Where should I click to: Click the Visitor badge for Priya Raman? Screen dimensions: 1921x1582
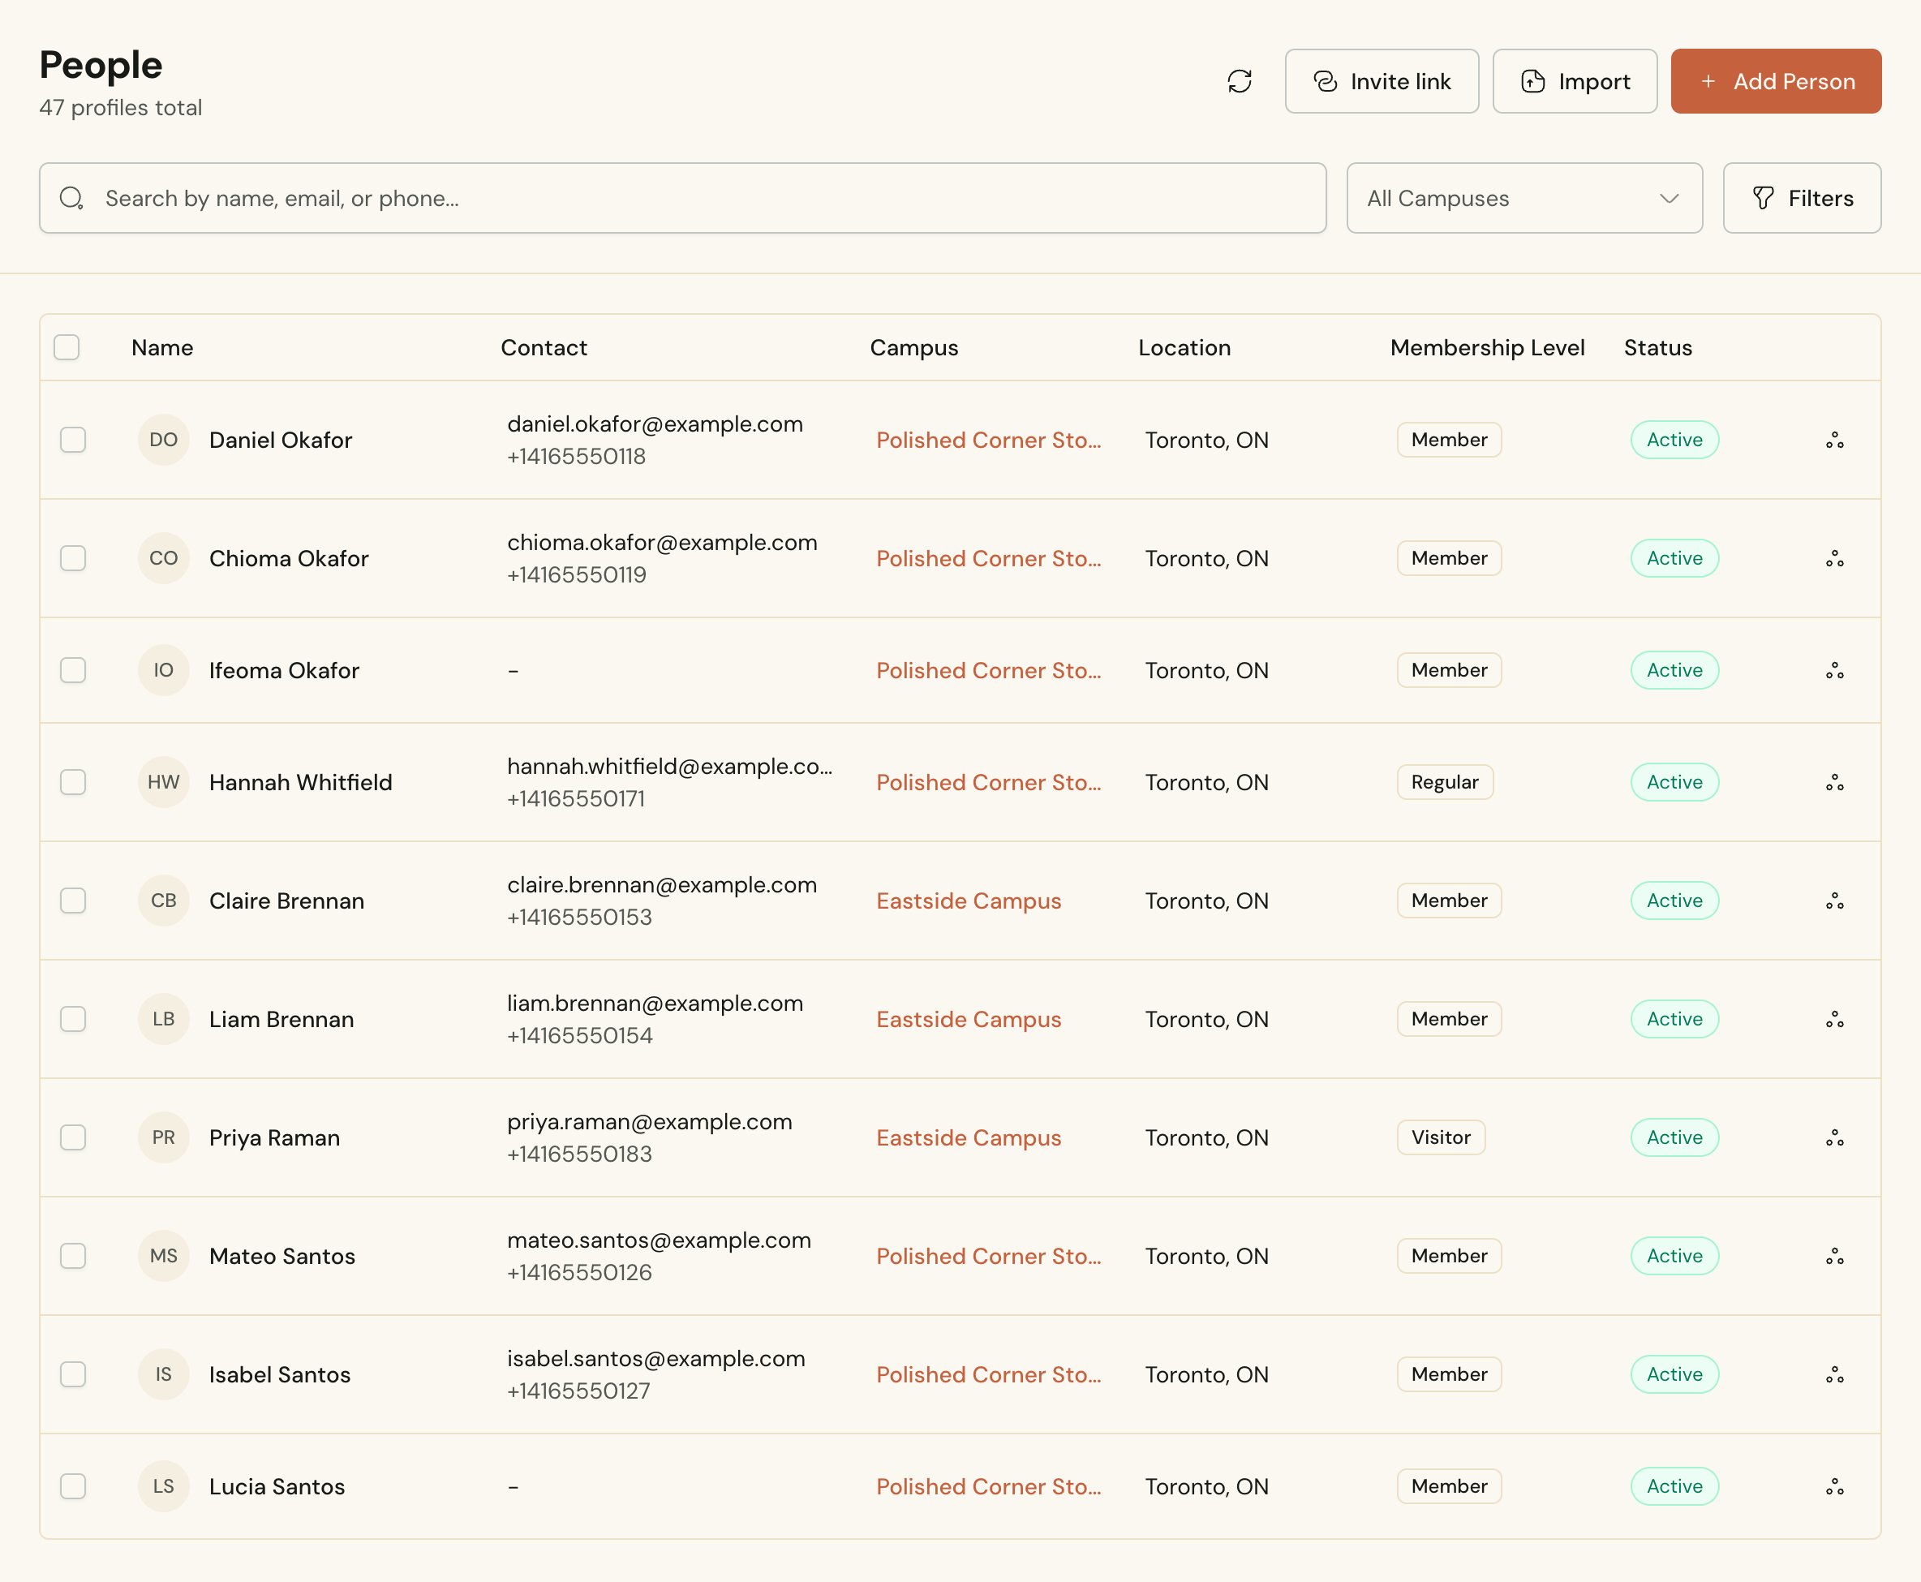pyautogui.click(x=1441, y=1138)
